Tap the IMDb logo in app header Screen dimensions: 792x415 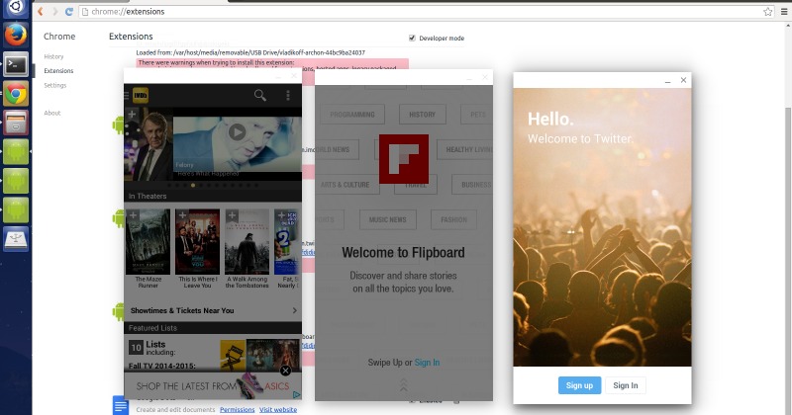141,95
